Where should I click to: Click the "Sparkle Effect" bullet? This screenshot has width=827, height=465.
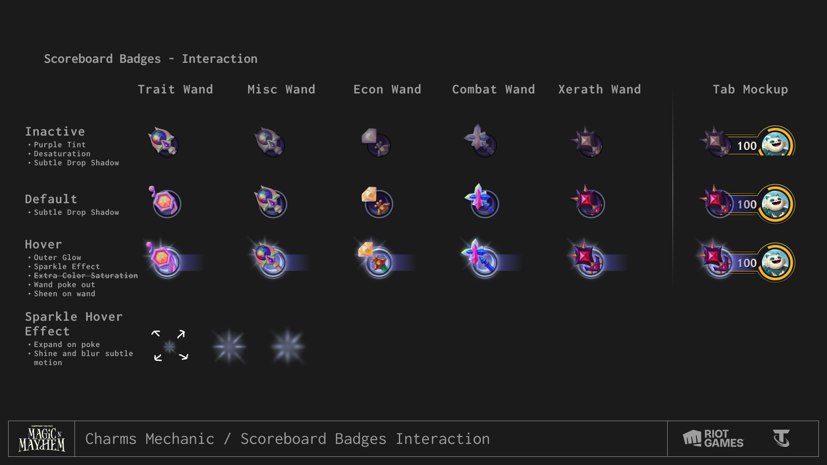[x=67, y=267]
